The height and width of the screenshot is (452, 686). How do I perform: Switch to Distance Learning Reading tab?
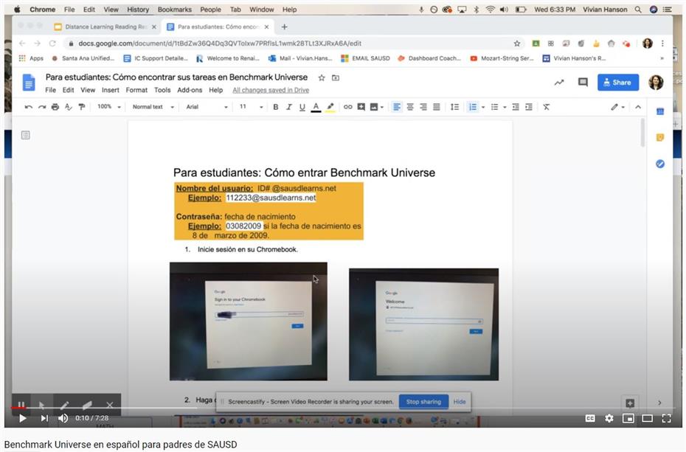pos(105,27)
